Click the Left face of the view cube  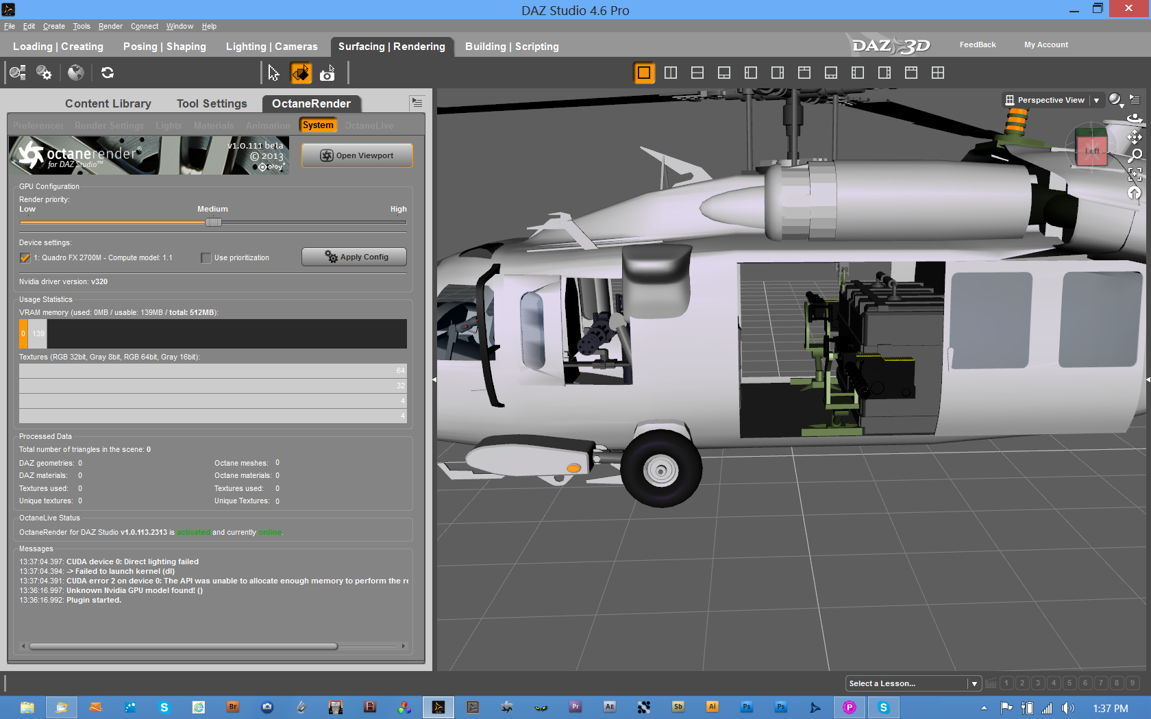(1091, 151)
